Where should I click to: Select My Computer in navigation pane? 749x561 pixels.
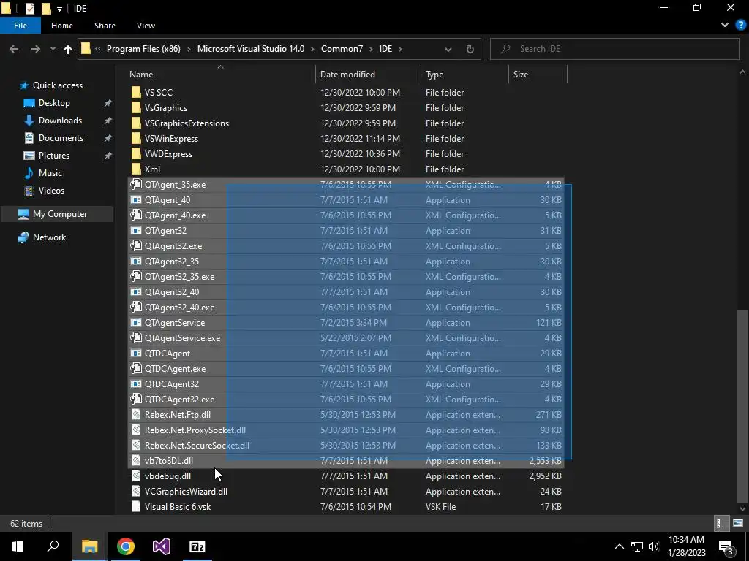60,214
